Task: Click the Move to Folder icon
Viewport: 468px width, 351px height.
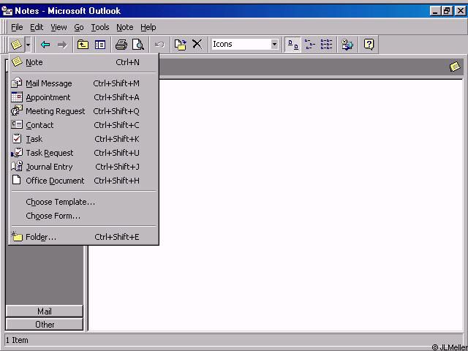Action: coord(181,45)
